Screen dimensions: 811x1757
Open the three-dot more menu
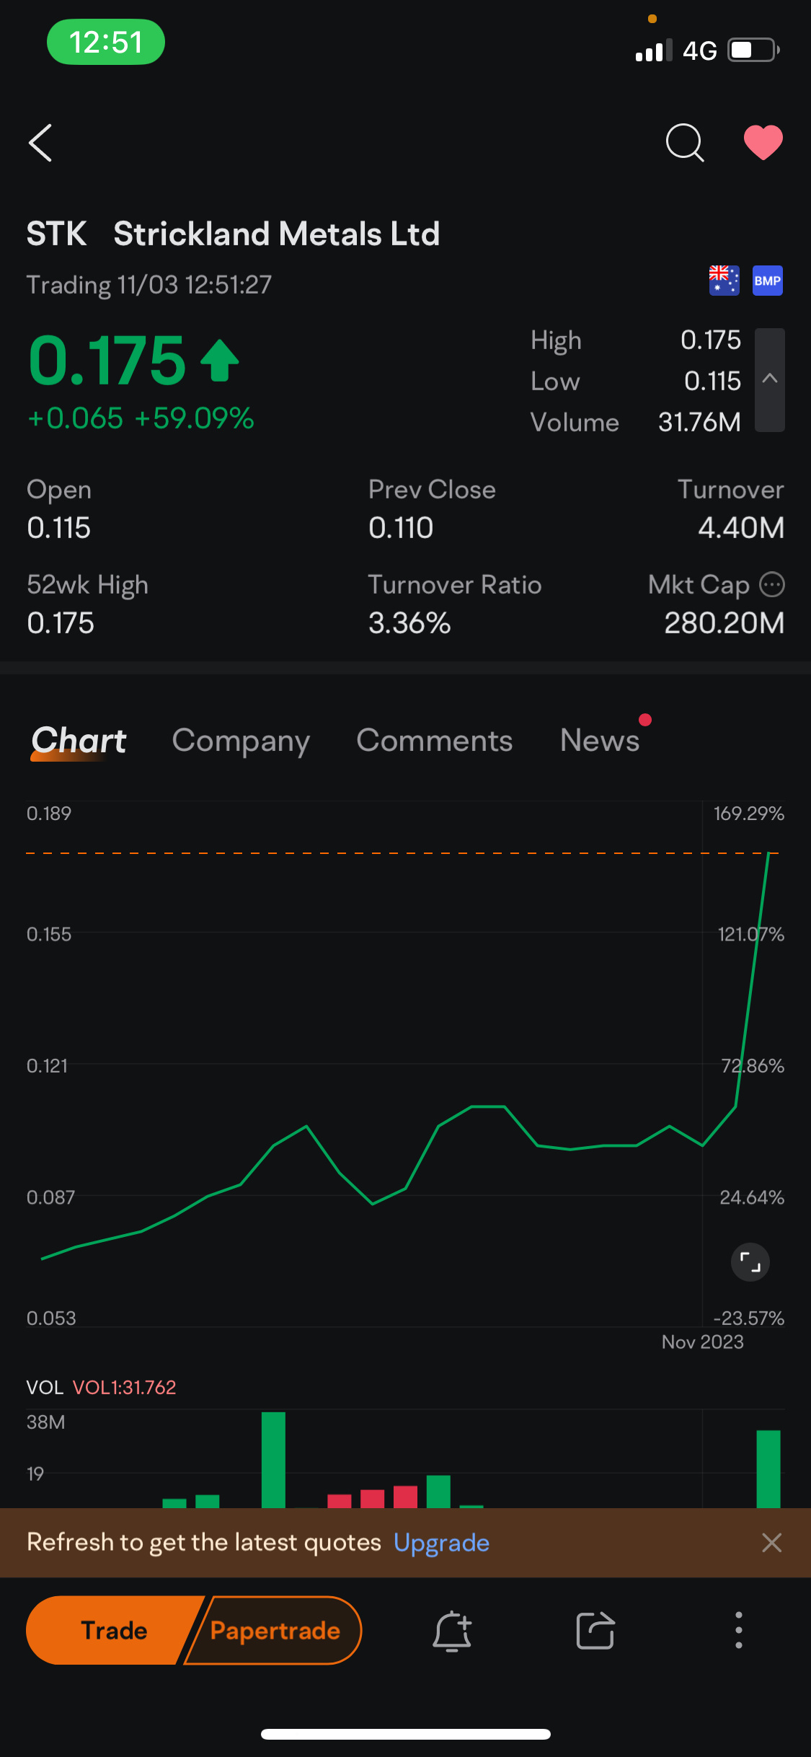click(738, 1630)
